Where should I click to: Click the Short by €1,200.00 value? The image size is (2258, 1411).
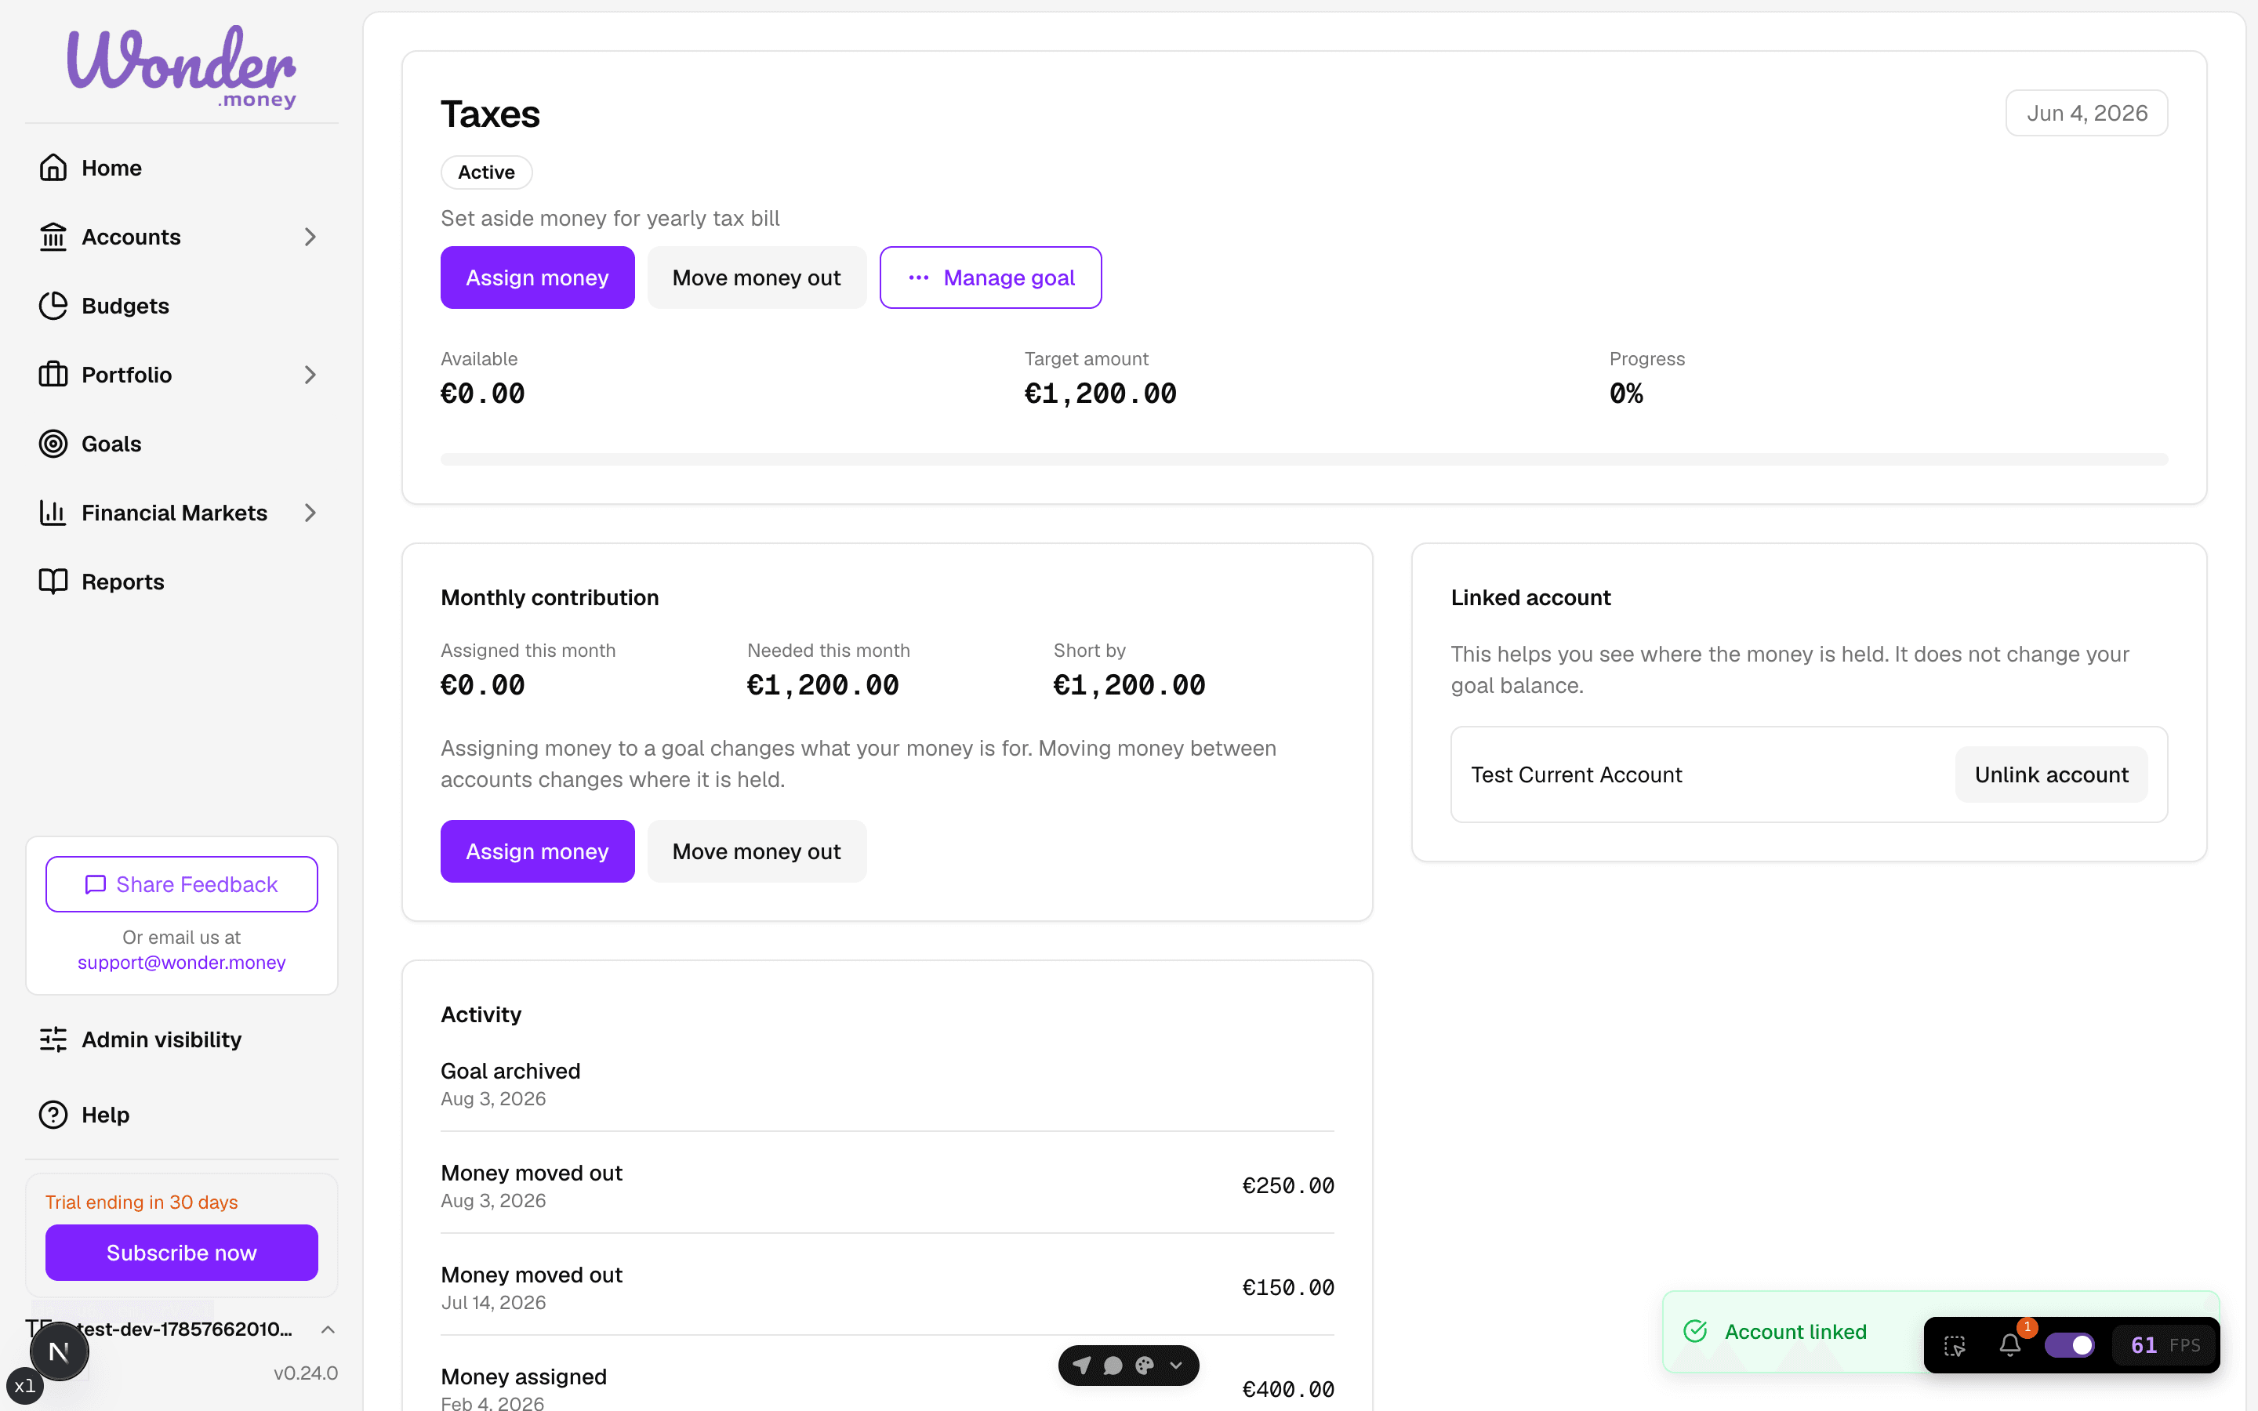[1130, 685]
